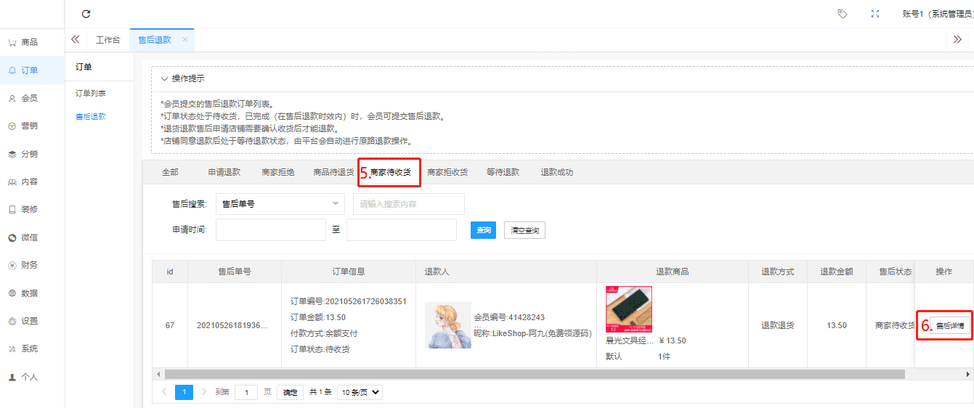Switch to the 商家待收货 tab
The image size is (974, 408).
[x=391, y=173]
